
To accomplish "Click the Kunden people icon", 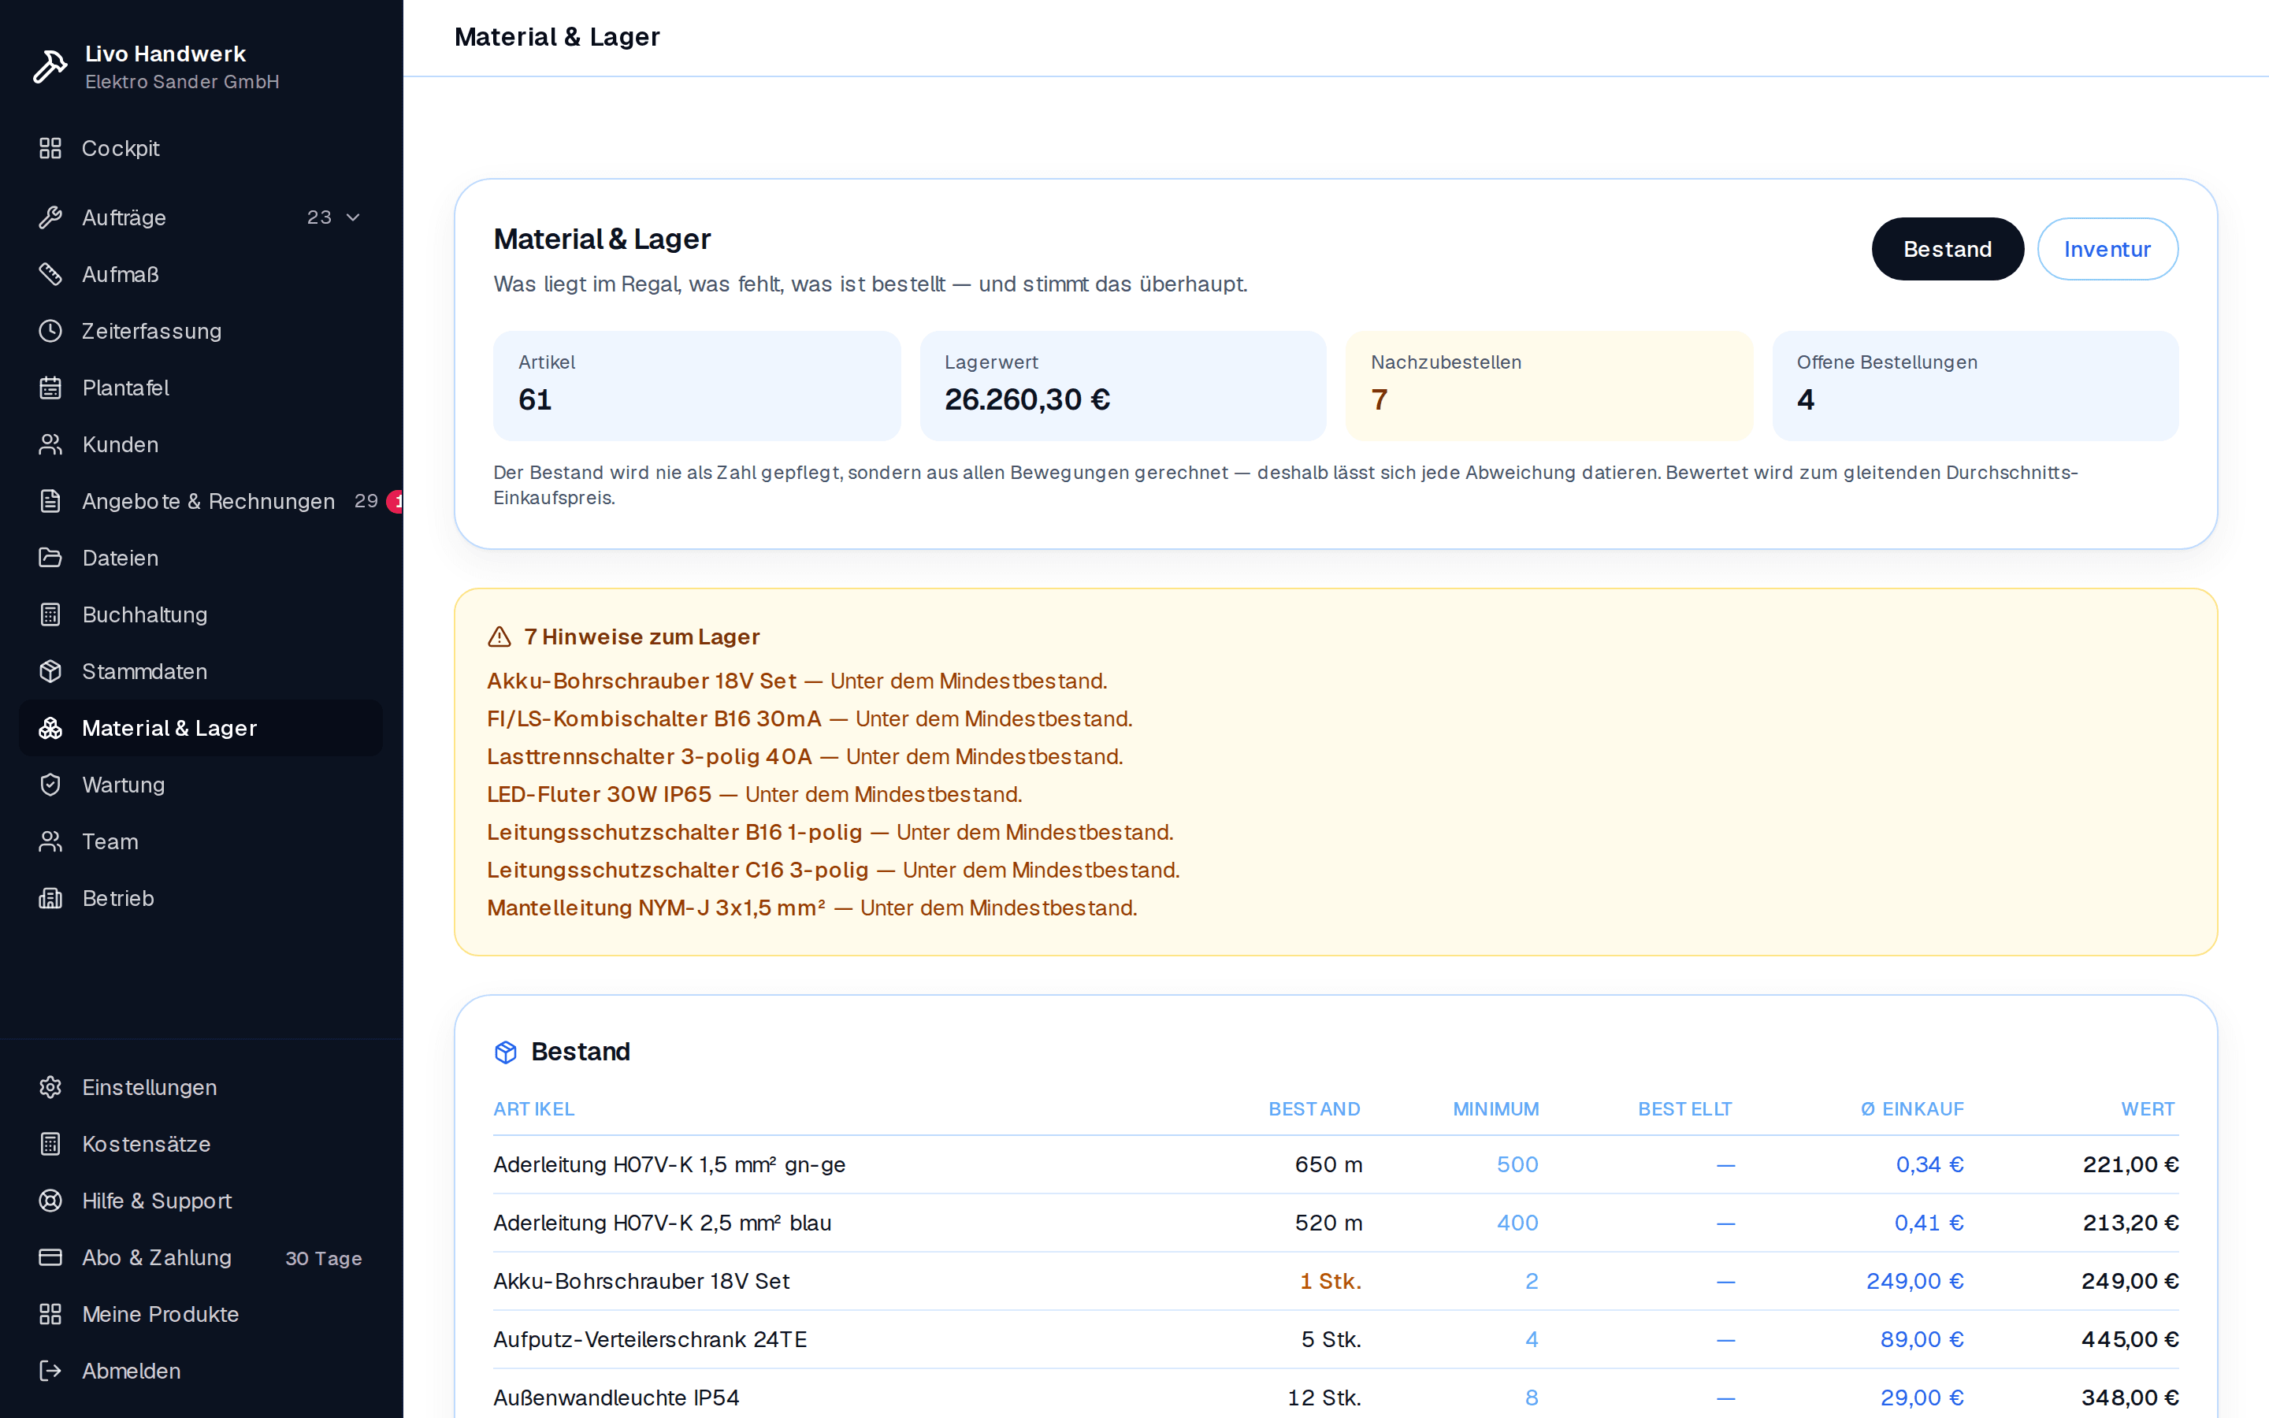I will [50, 444].
